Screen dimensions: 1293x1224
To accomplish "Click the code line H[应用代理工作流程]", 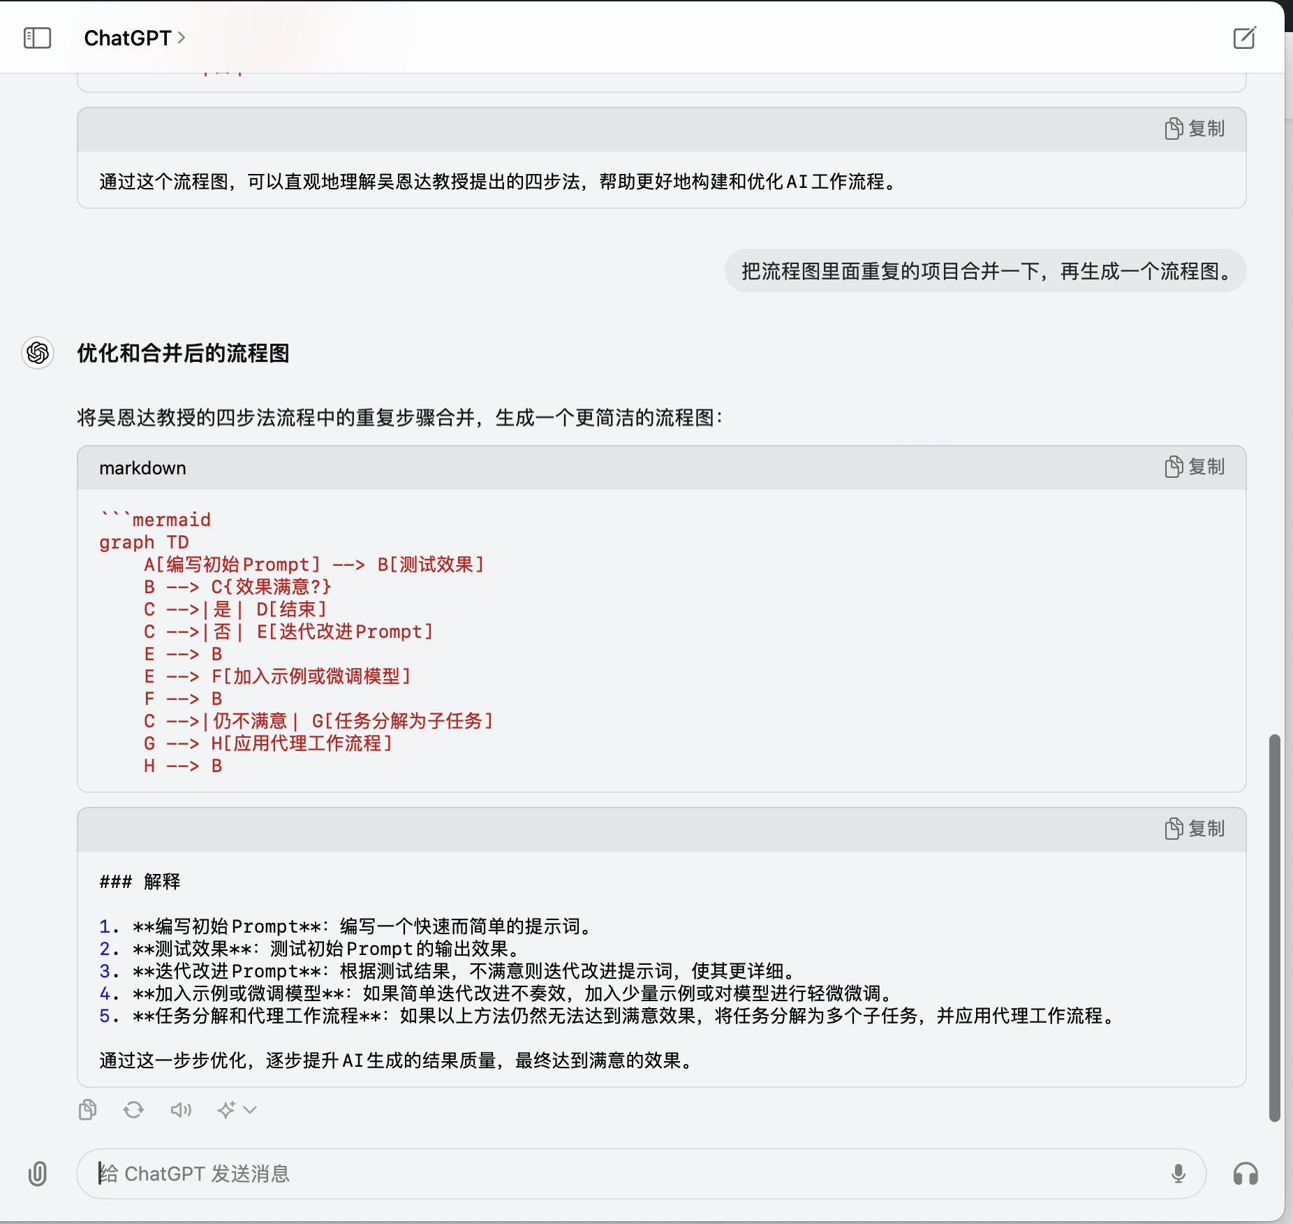I will coord(268,743).
